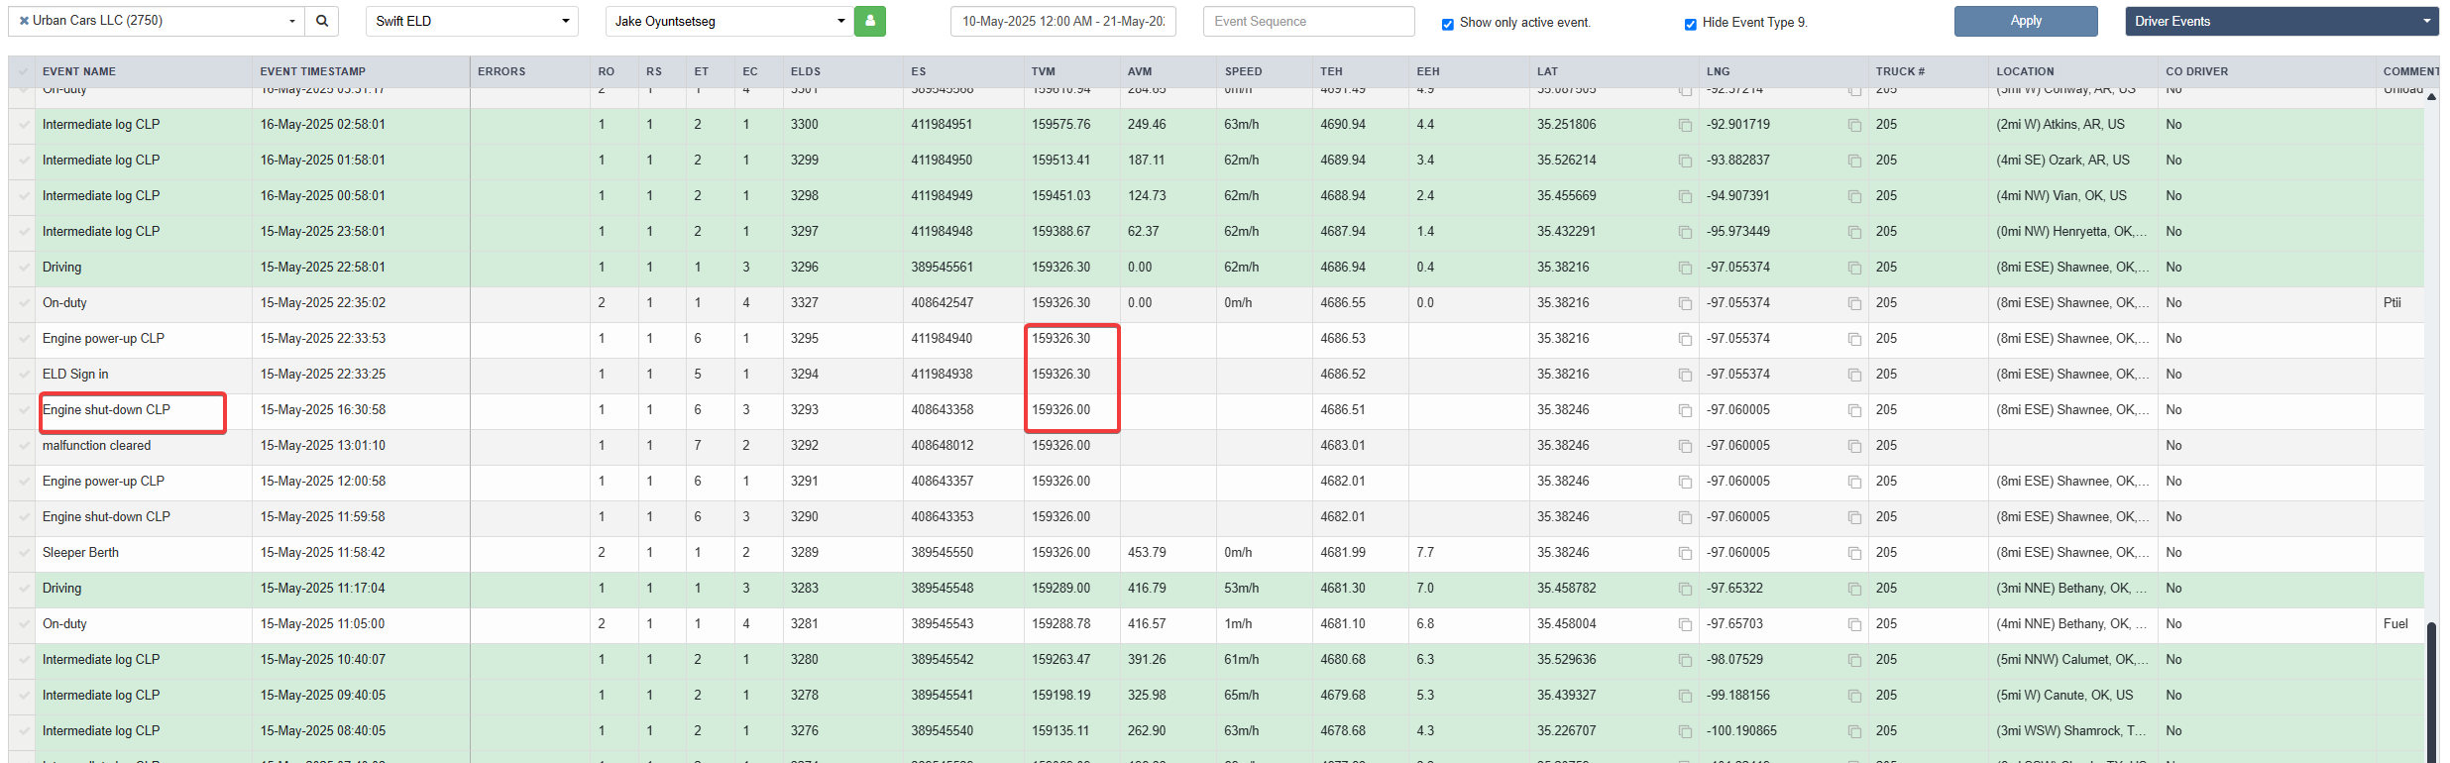Copy longitude -100.190865 value
The height and width of the screenshot is (763, 2450).
1854,731
